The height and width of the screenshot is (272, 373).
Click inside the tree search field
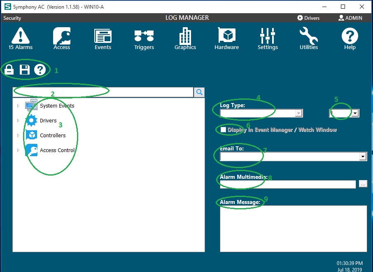point(103,92)
